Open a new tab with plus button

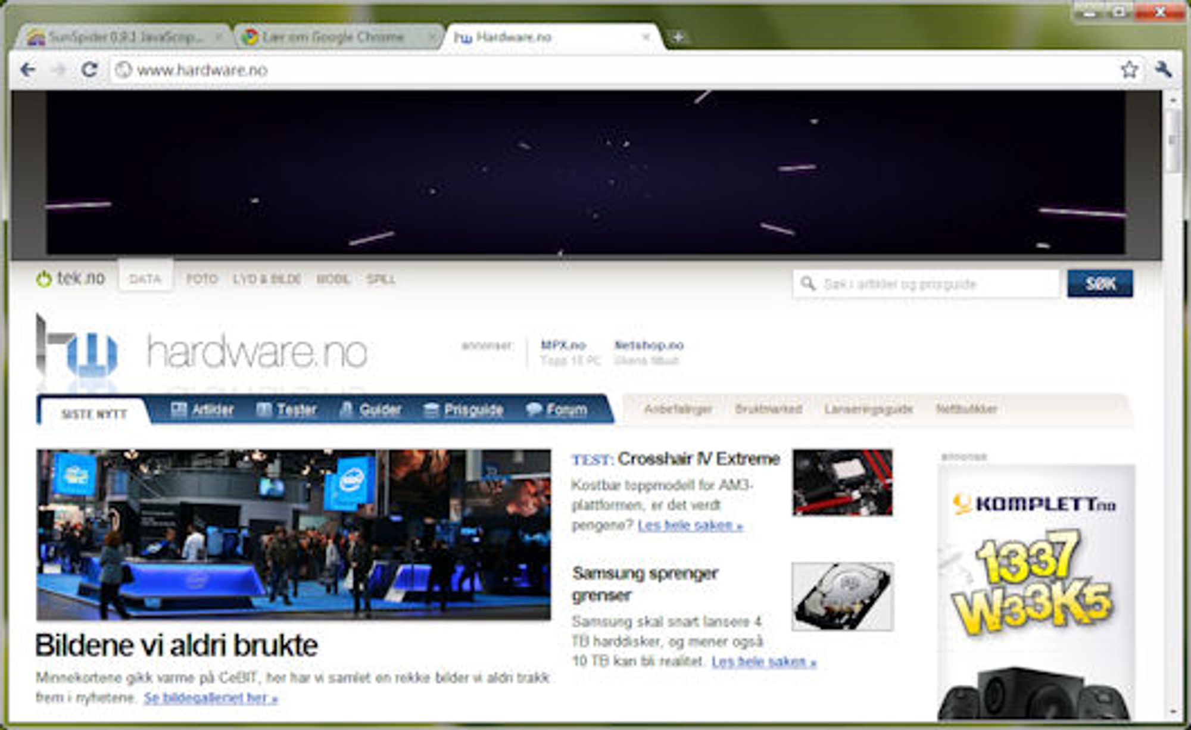click(678, 37)
